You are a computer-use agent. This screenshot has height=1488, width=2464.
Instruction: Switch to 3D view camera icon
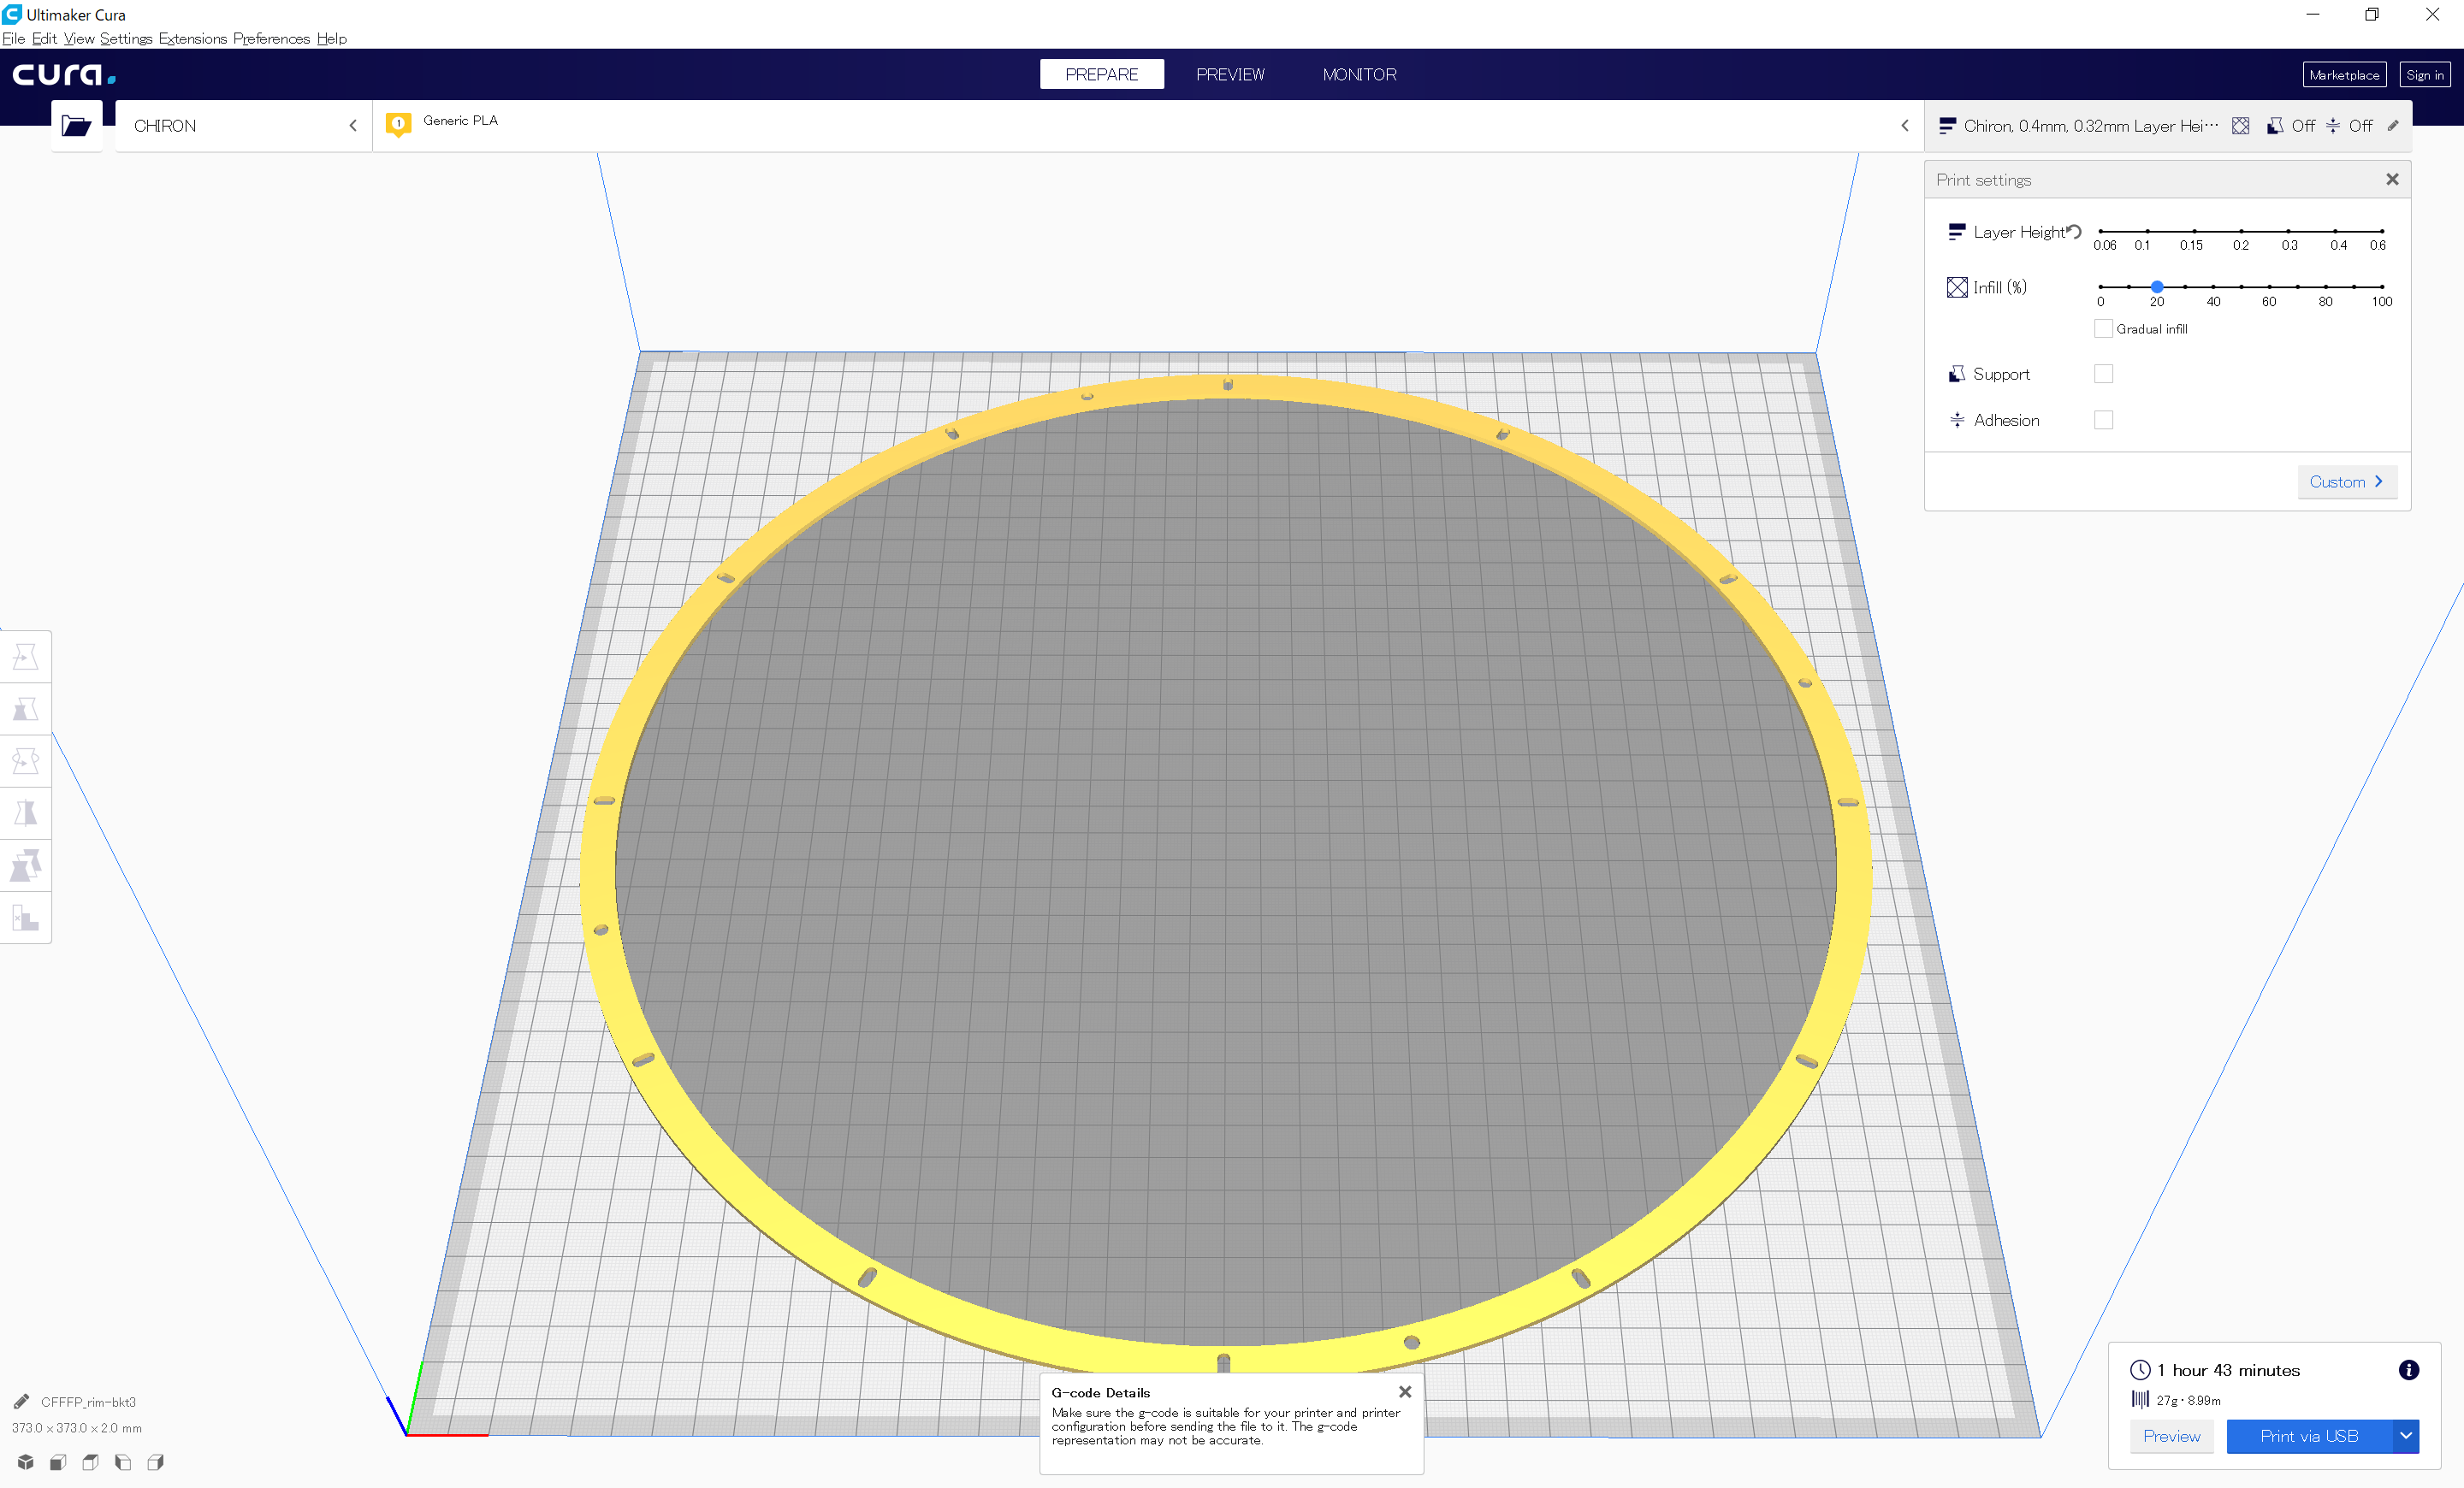tap(26, 1462)
